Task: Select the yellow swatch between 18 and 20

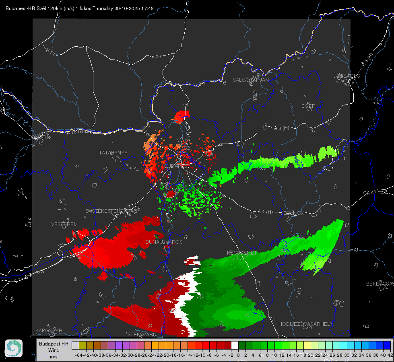Action: 307,345
